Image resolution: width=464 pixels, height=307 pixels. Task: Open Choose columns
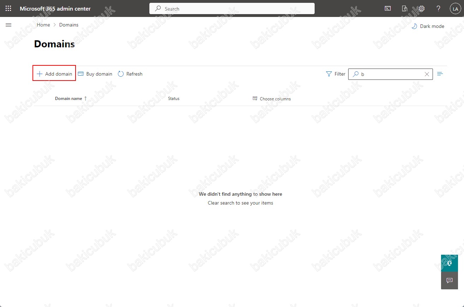point(272,99)
